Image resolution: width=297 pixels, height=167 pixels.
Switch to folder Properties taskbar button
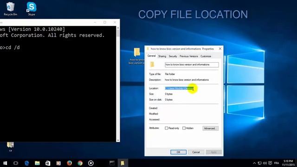(123, 163)
